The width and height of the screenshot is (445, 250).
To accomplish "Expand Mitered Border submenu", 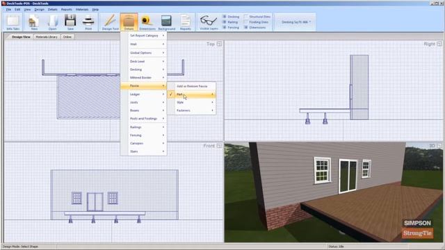I will (144, 78).
